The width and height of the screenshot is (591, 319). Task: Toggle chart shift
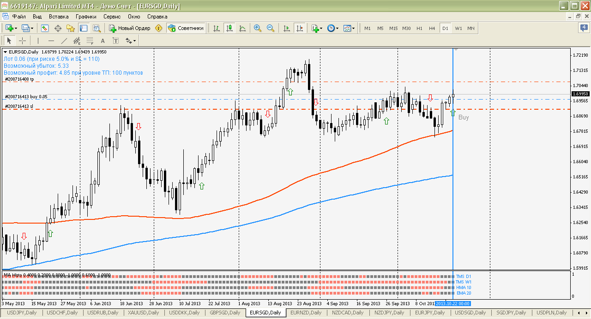pos(300,28)
